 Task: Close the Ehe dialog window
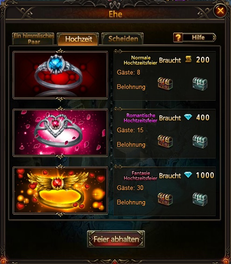coord(220,11)
